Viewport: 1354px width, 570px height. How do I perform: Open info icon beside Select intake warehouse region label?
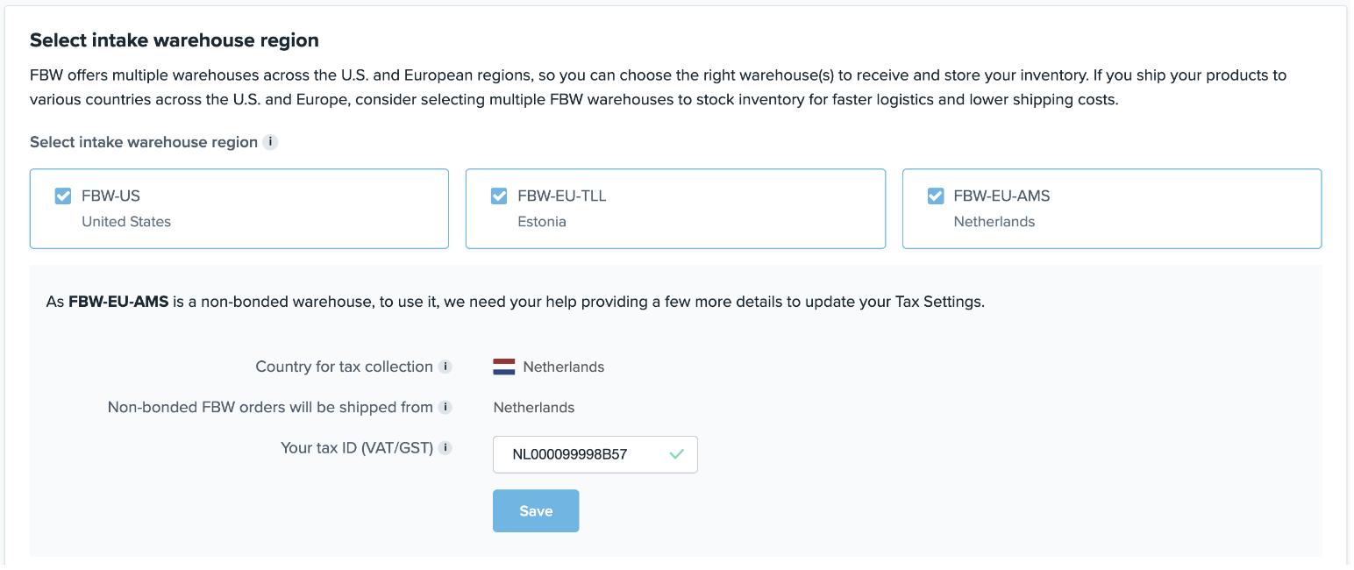pyautogui.click(x=271, y=142)
